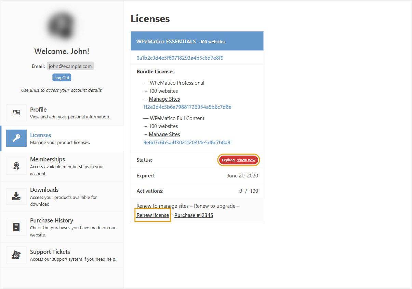The image size is (412, 289).
Task: Manage Sites for WPeMatico Full Content
Action: [x=164, y=134]
